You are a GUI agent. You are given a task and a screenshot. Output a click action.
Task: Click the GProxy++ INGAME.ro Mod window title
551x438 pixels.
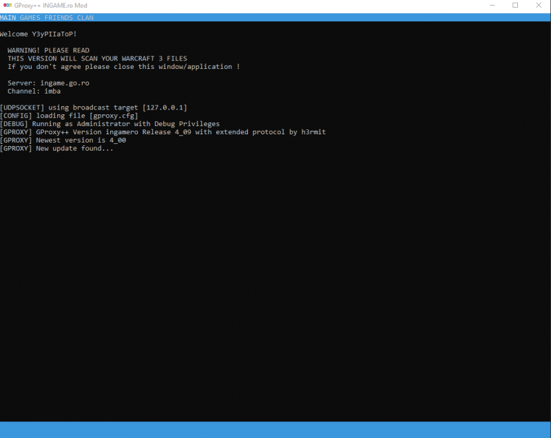pos(52,6)
